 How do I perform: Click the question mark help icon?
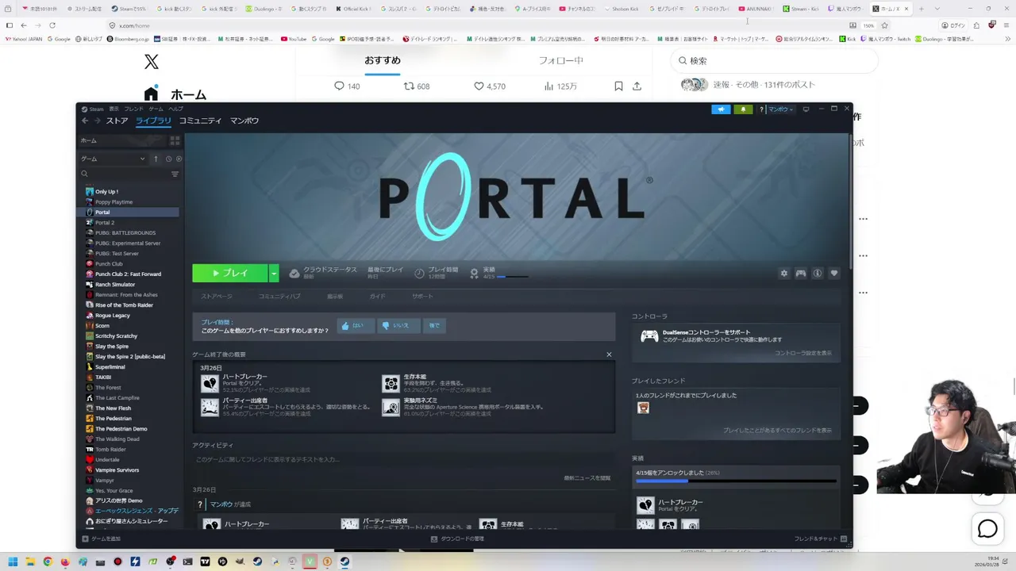[x=761, y=109]
